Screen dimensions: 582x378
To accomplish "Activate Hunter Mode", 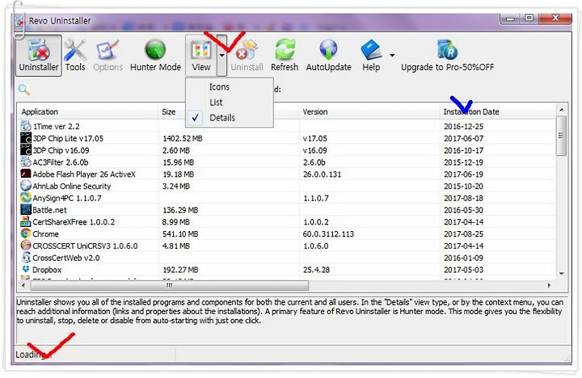I will 155,56.
